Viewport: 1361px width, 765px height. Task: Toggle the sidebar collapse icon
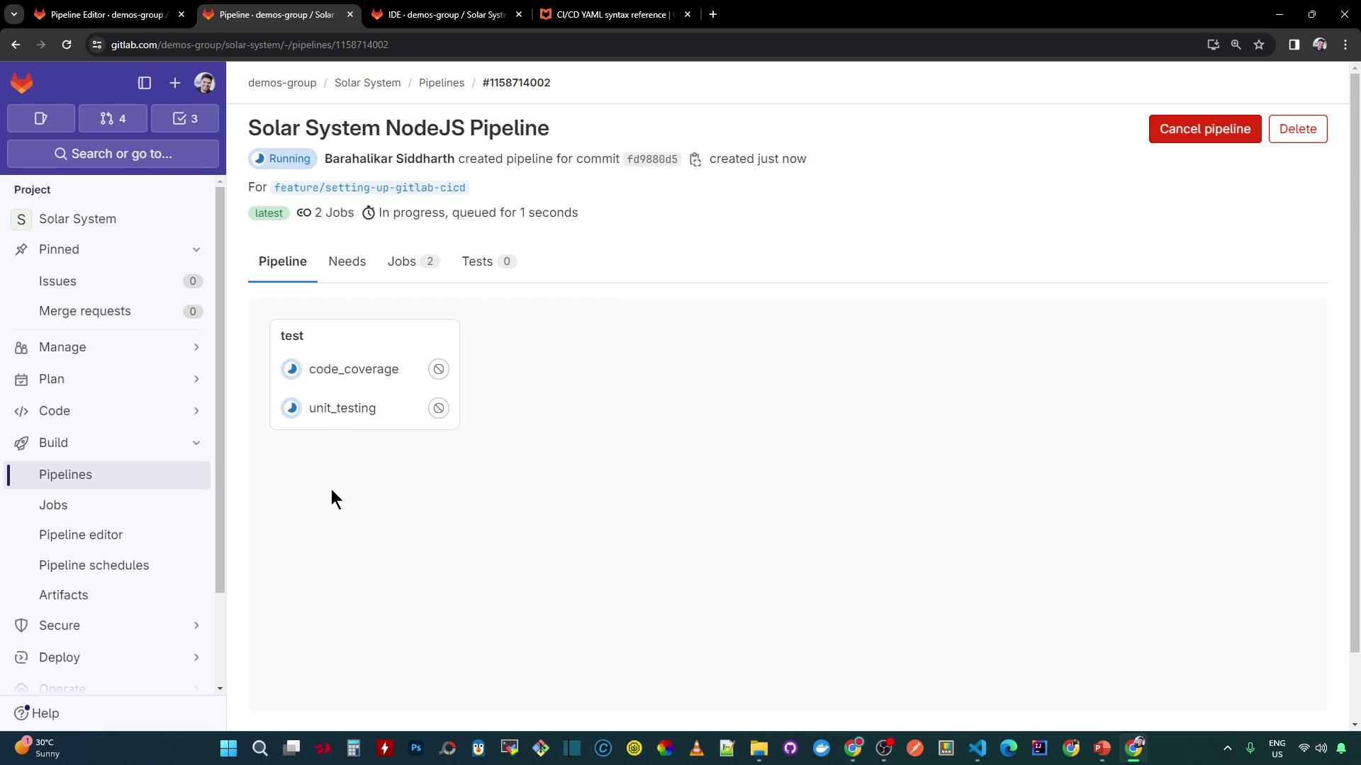(145, 83)
